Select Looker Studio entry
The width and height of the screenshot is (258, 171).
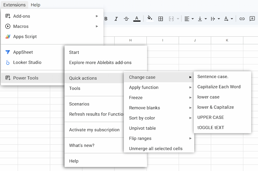click(33, 62)
